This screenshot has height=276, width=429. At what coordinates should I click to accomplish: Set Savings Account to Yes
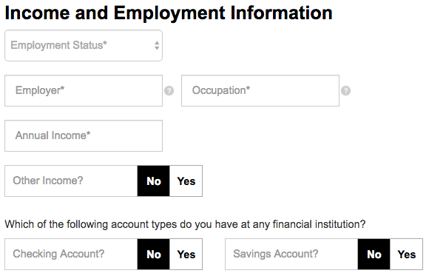point(407,255)
